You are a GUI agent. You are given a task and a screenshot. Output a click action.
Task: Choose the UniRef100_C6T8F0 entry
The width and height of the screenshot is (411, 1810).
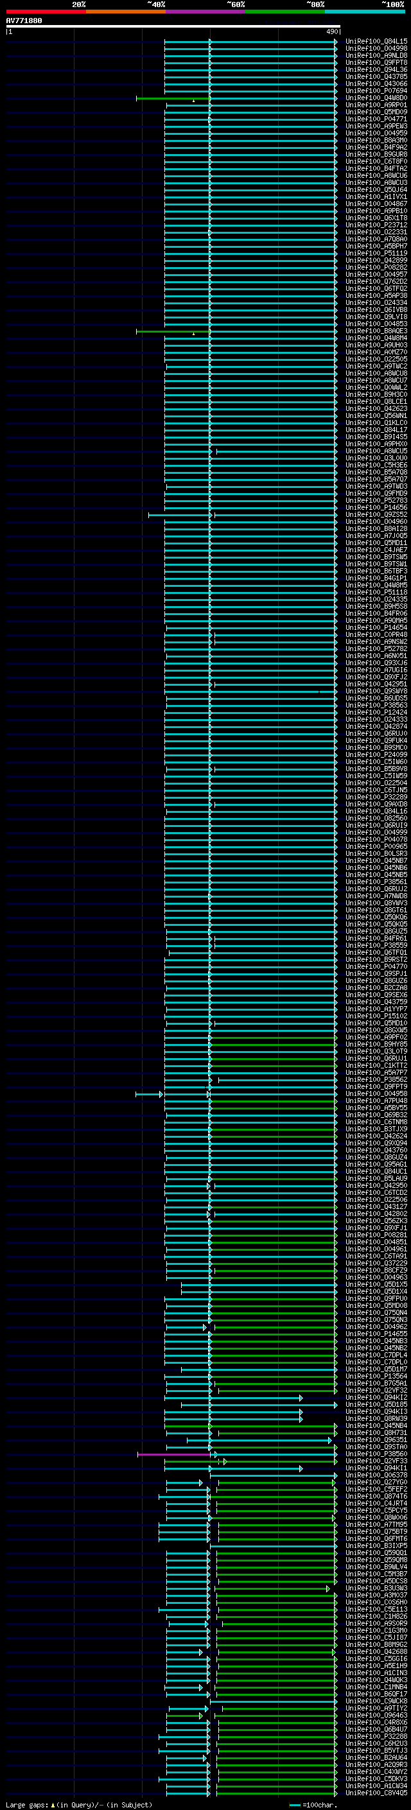point(376,162)
